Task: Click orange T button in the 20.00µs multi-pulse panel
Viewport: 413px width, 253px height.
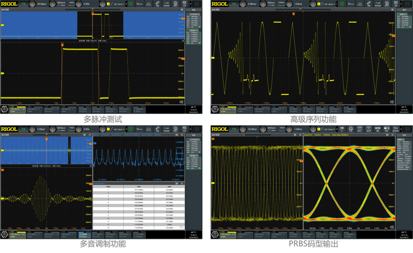Action: coord(102,4)
